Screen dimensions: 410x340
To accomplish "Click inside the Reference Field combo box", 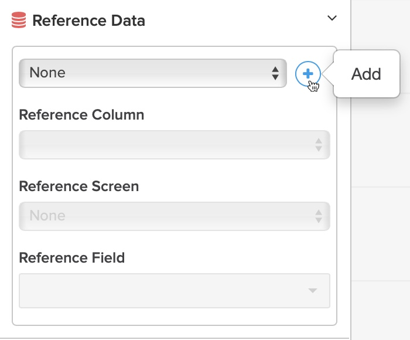I will 175,291.
